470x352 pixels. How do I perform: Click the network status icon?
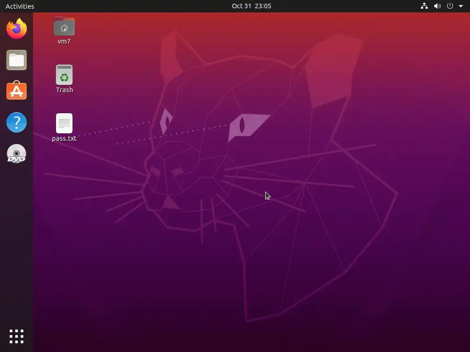click(x=424, y=6)
